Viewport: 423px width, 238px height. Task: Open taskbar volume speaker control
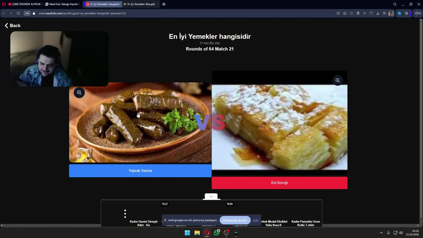tap(401, 233)
